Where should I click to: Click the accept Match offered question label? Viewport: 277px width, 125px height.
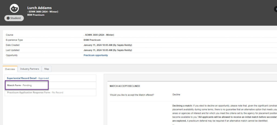coord(132,95)
